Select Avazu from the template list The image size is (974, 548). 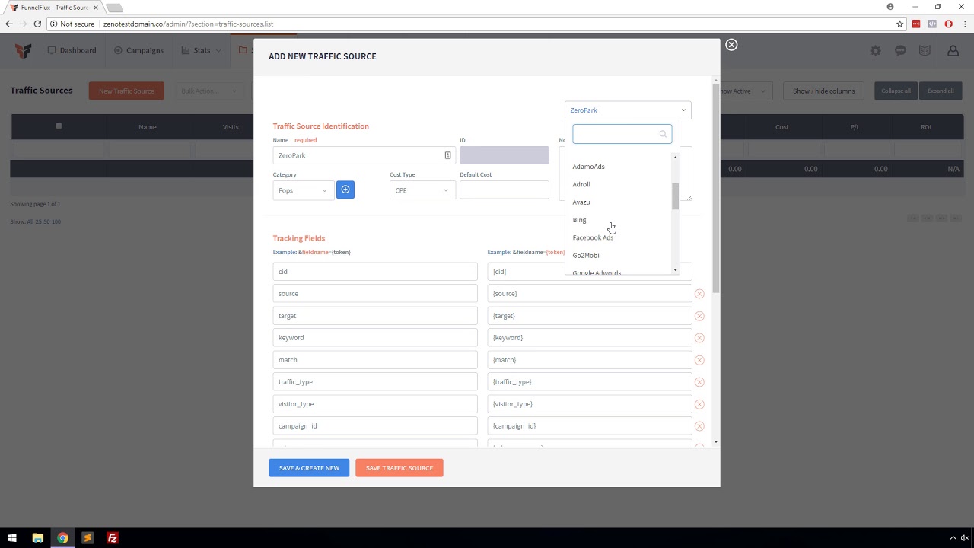[x=581, y=202]
